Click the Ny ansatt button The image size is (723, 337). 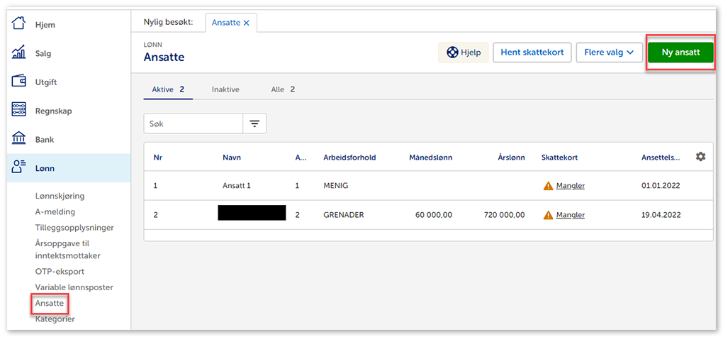tap(680, 53)
